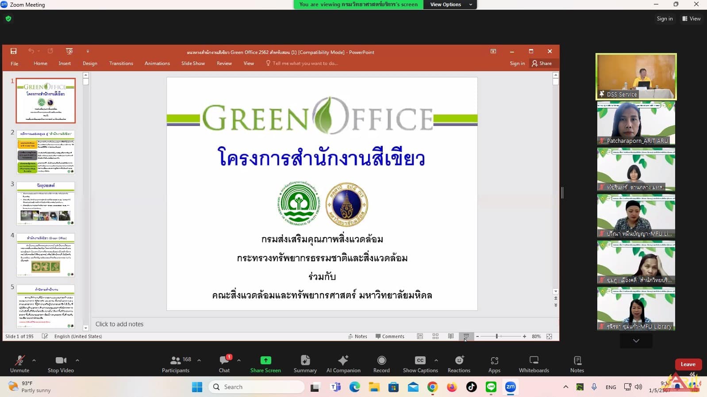Image resolution: width=707 pixels, height=397 pixels.
Task: Click the Slide Show view icon
Action: coord(466,336)
